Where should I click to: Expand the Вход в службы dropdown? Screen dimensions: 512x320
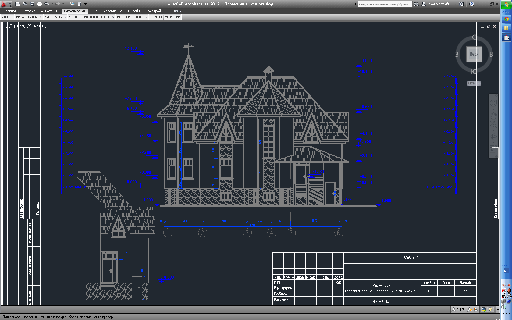point(455,4)
